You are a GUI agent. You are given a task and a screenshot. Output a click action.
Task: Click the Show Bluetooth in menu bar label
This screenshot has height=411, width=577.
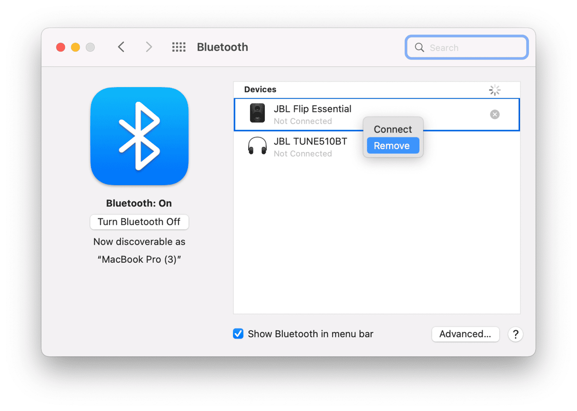[x=310, y=334]
